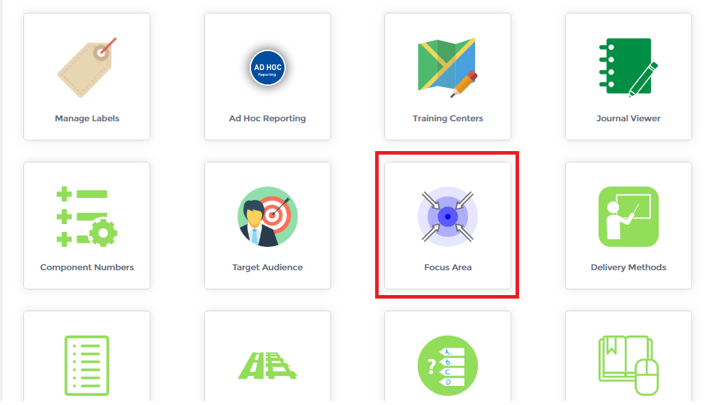Open the green railroad track icon
This screenshot has height=405, width=707.
[x=267, y=365]
